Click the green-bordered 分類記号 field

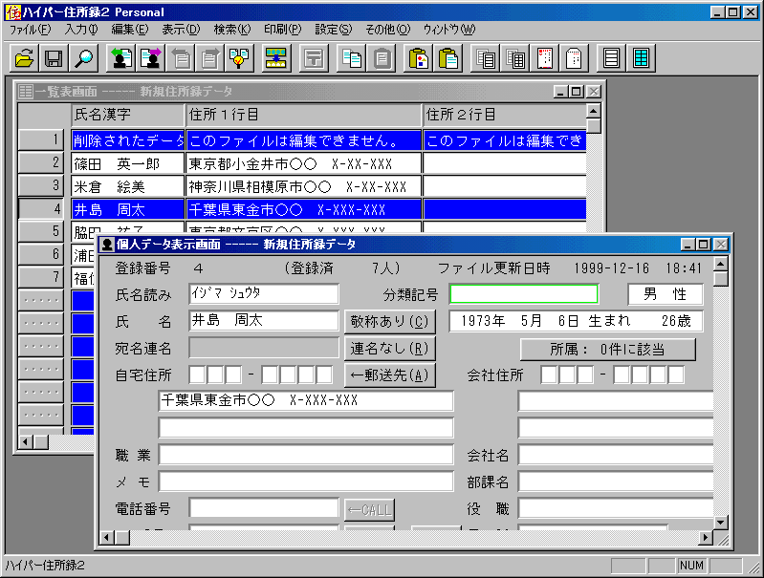pos(524,294)
